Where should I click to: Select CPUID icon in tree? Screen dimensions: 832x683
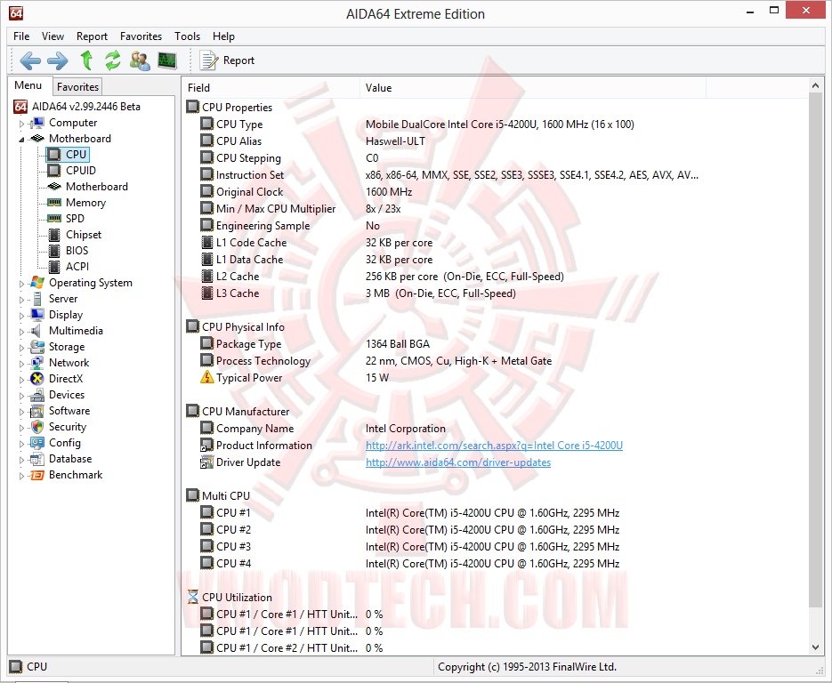click(54, 170)
